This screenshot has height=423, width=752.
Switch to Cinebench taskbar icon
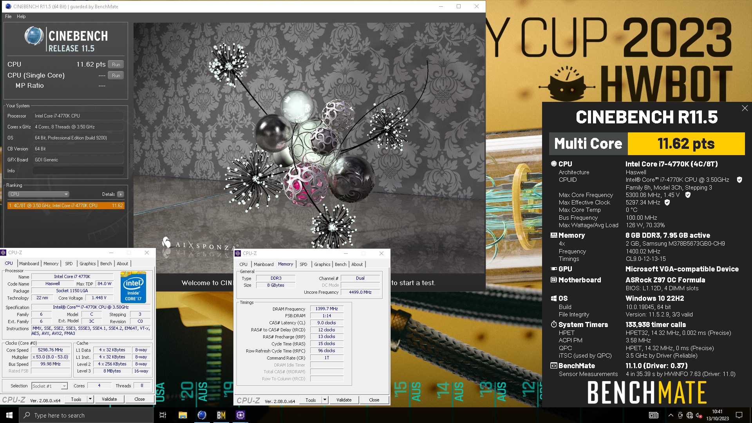click(x=202, y=415)
